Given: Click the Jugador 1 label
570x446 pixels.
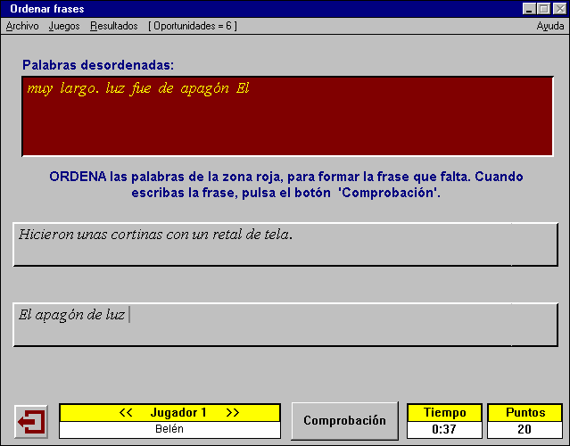Looking at the screenshot, I should pos(178,413).
